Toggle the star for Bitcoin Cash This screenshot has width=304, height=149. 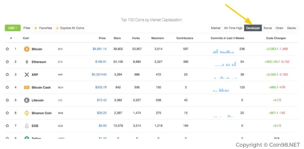[7, 87]
